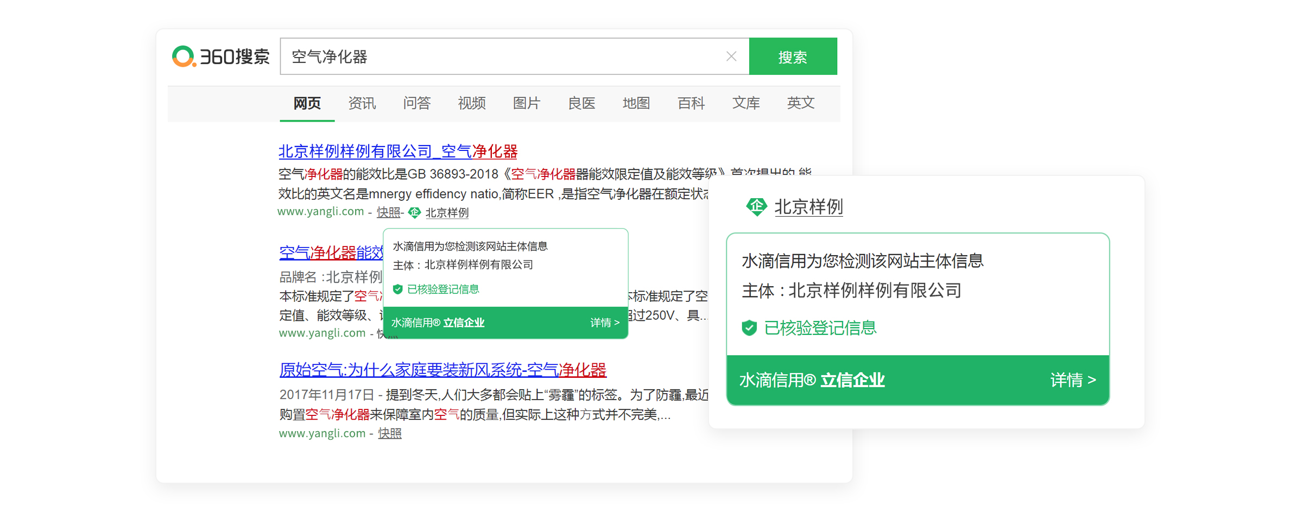Image resolution: width=1303 pixels, height=512 pixels.
Task: Click 详情 > in the enlarged card
Action: (x=1072, y=380)
